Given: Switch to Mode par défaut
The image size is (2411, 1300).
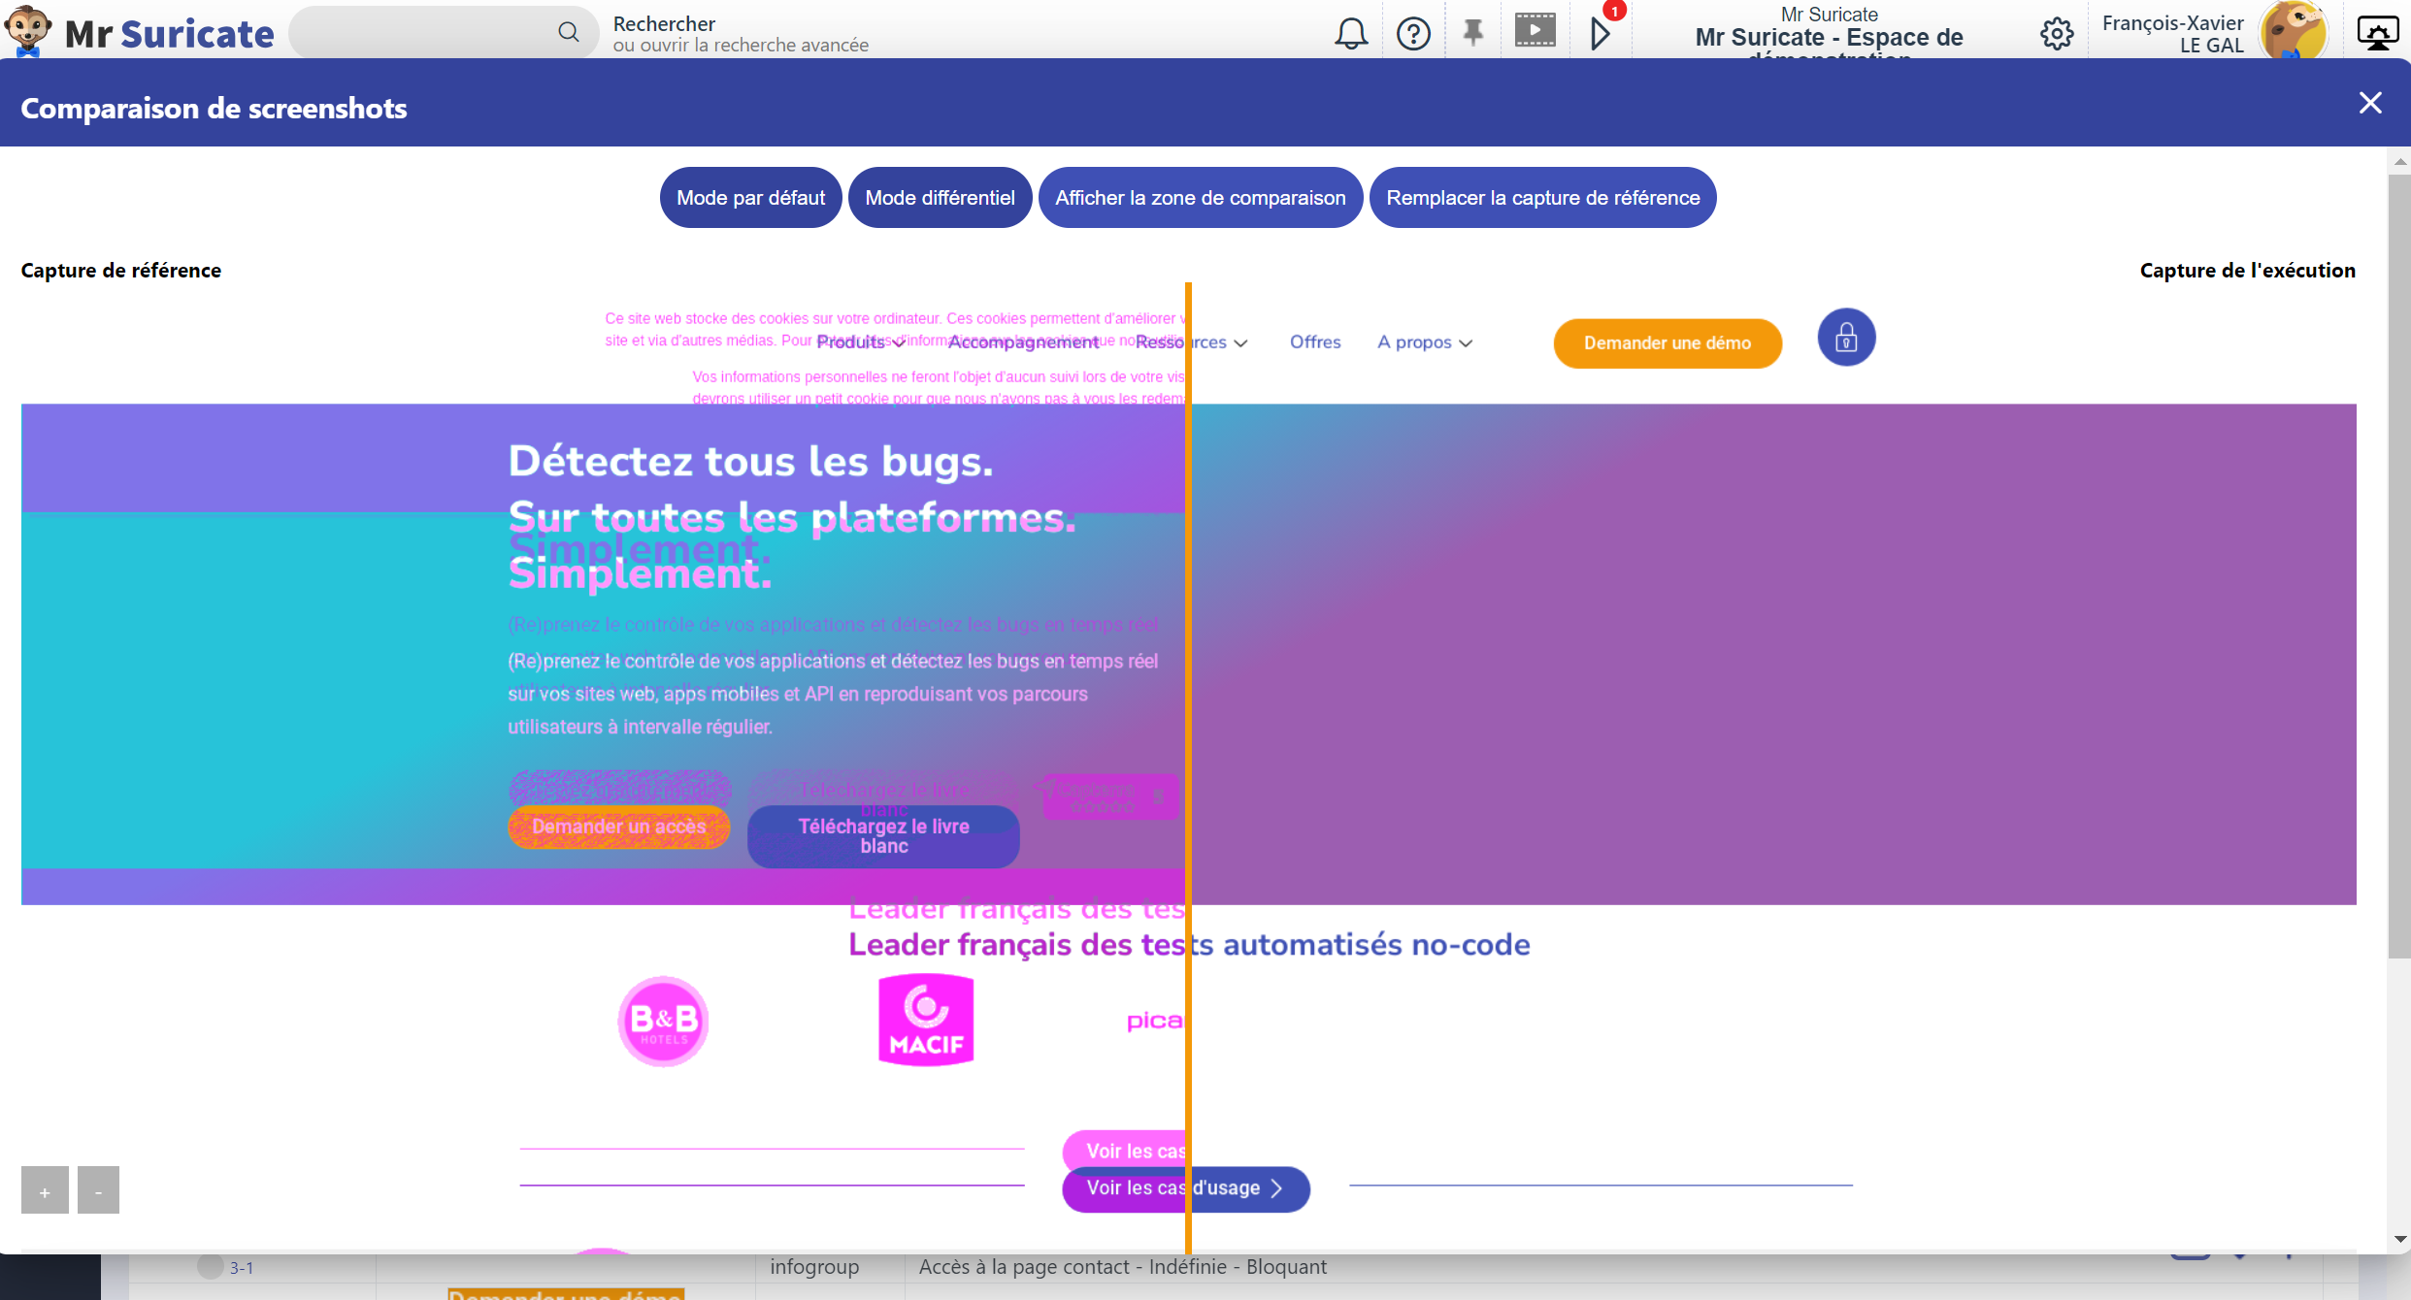Looking at the screenshot, I should click(x=750, y=198).
